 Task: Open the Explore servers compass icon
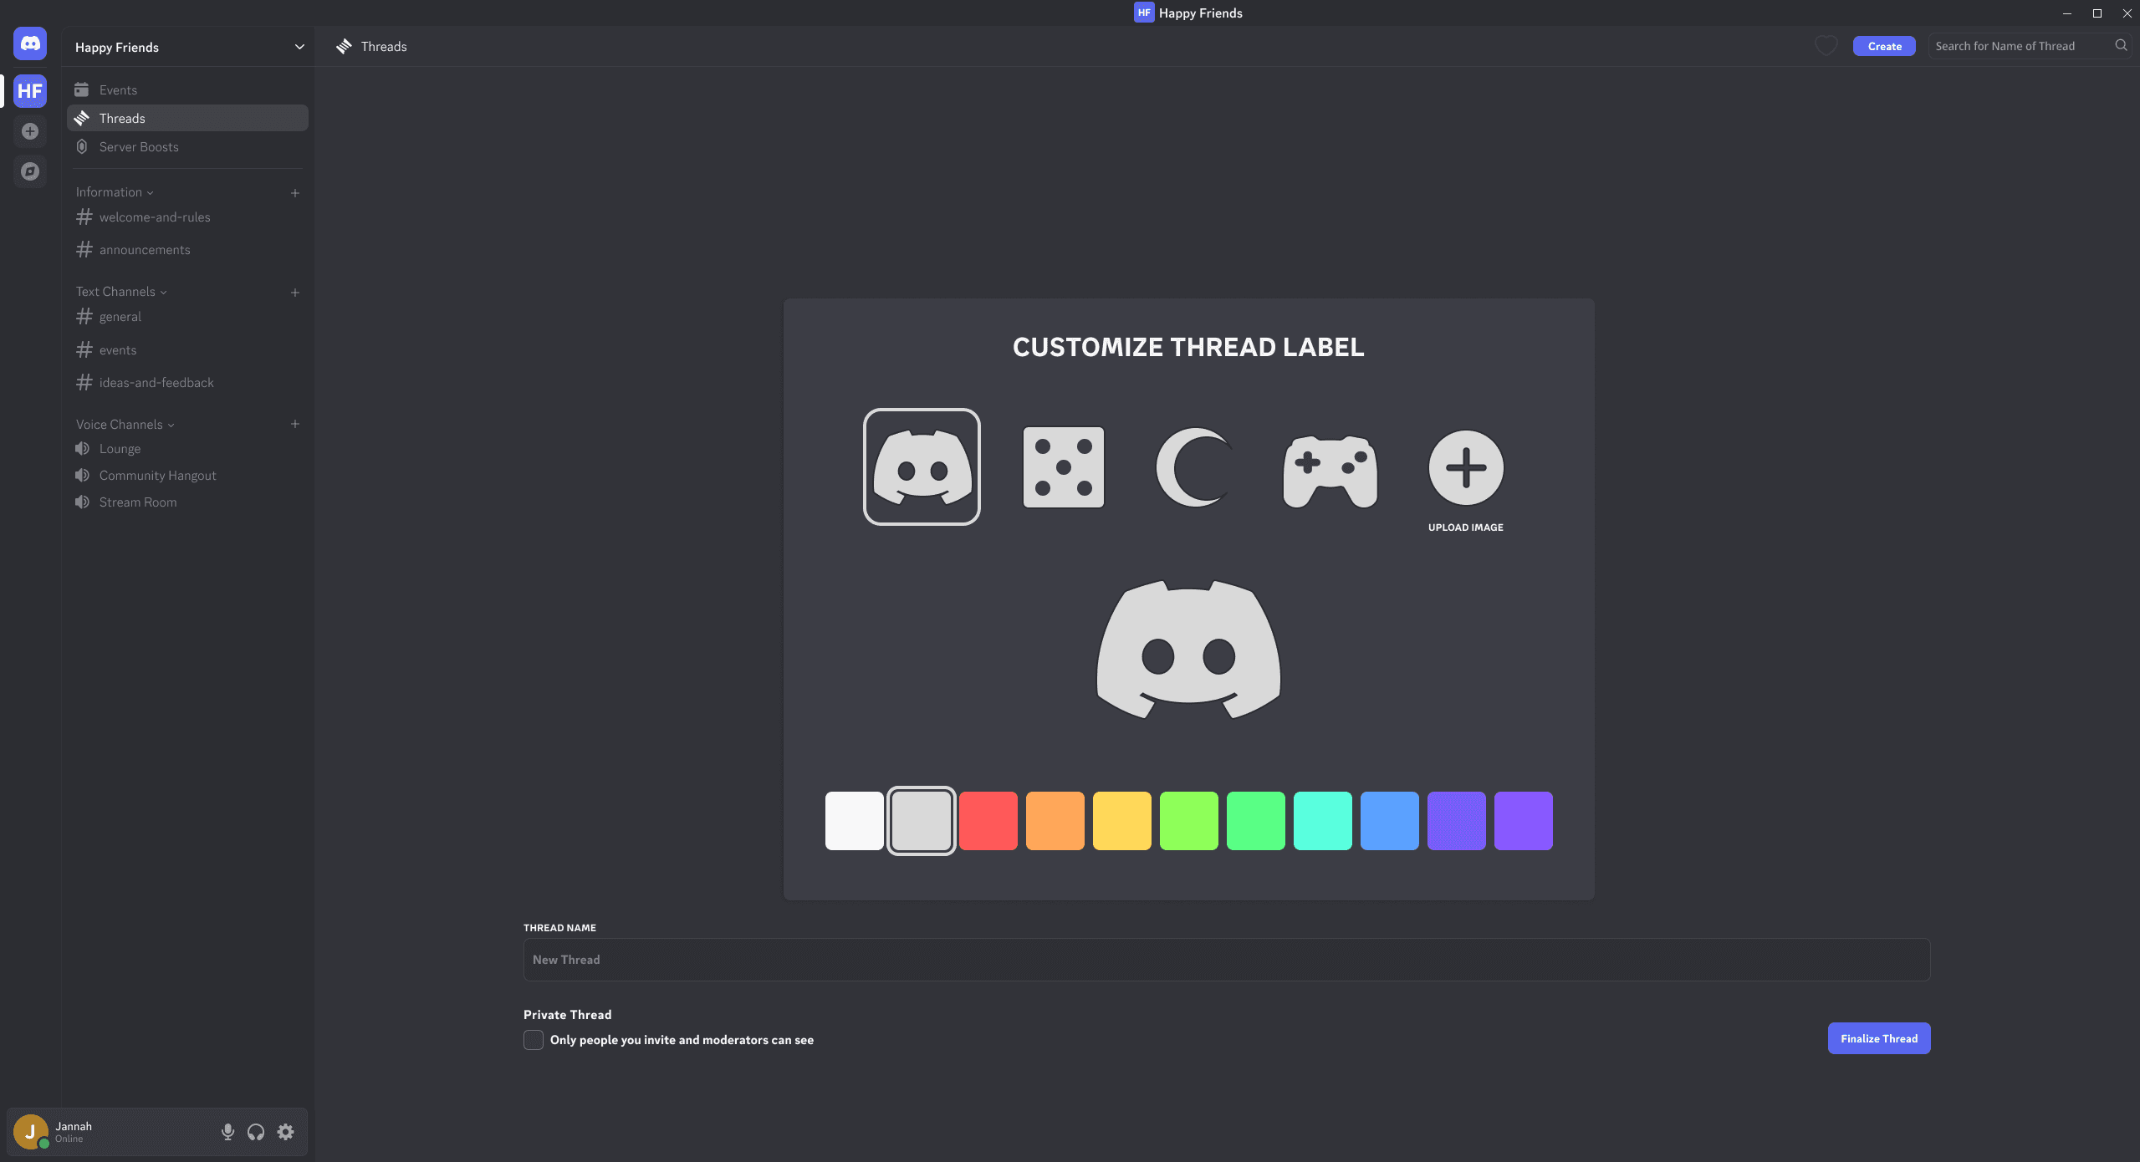coord(30,171)
